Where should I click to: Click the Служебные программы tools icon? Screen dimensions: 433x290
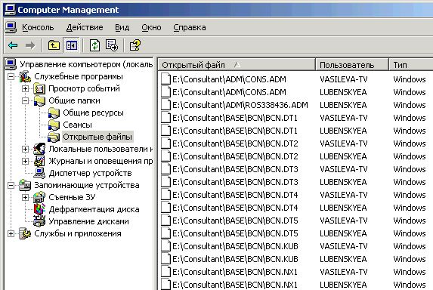[25, 76]
